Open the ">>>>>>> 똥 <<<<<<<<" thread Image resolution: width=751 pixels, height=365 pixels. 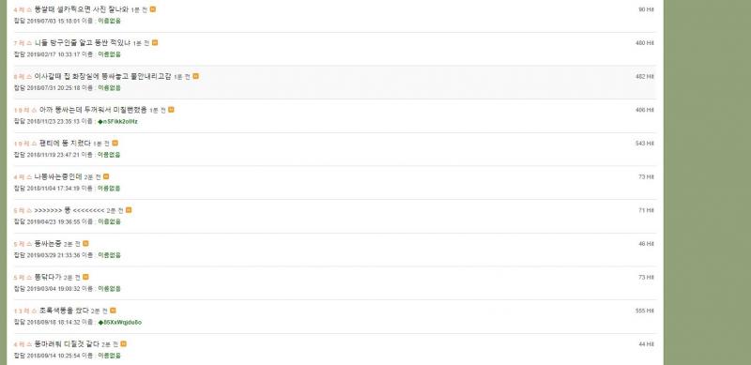[x=69, y=210]
